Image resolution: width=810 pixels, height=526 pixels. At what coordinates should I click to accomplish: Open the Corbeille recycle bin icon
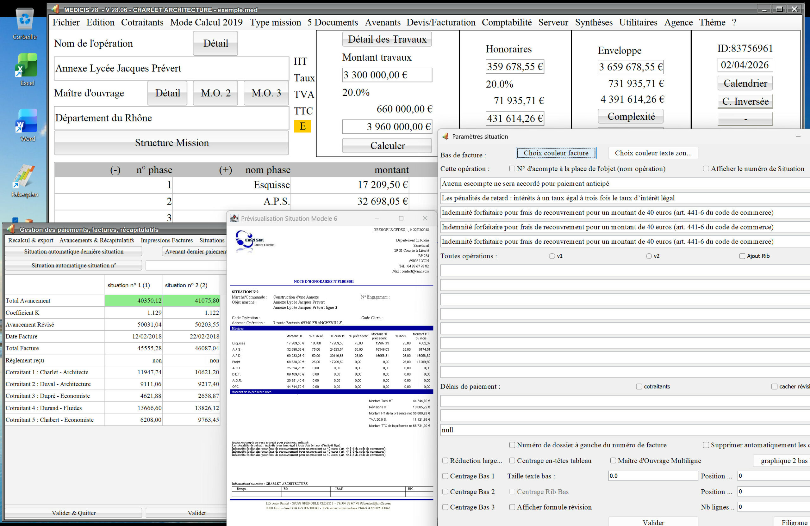point(25,24)
